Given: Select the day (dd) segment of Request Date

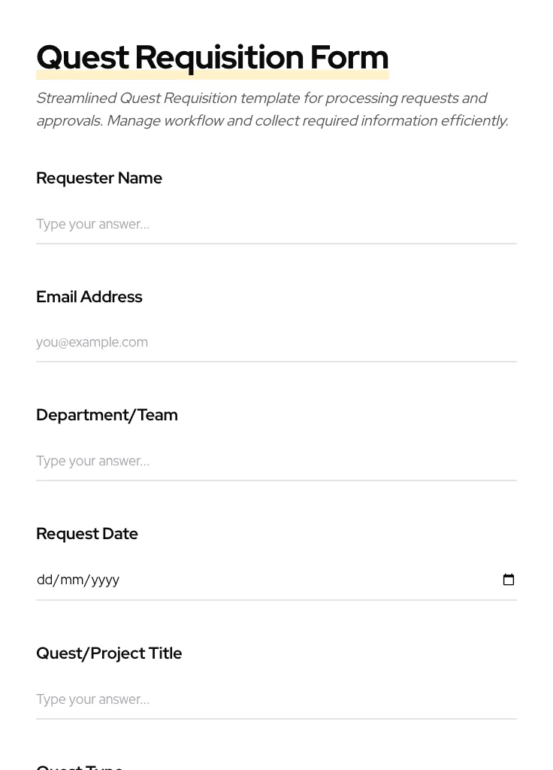Looking at the screenshot, I should coord(44,580).
